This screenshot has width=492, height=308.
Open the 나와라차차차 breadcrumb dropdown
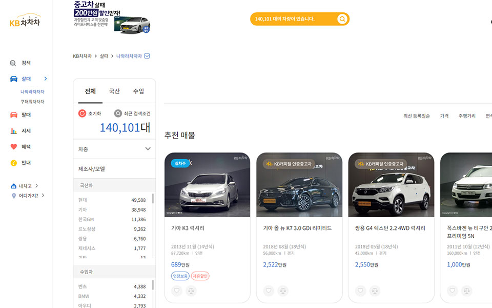point(147,56)
